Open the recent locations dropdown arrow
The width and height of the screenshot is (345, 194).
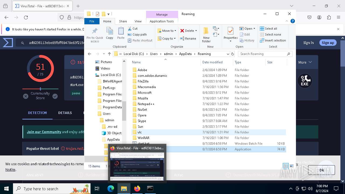pos(103,54)
